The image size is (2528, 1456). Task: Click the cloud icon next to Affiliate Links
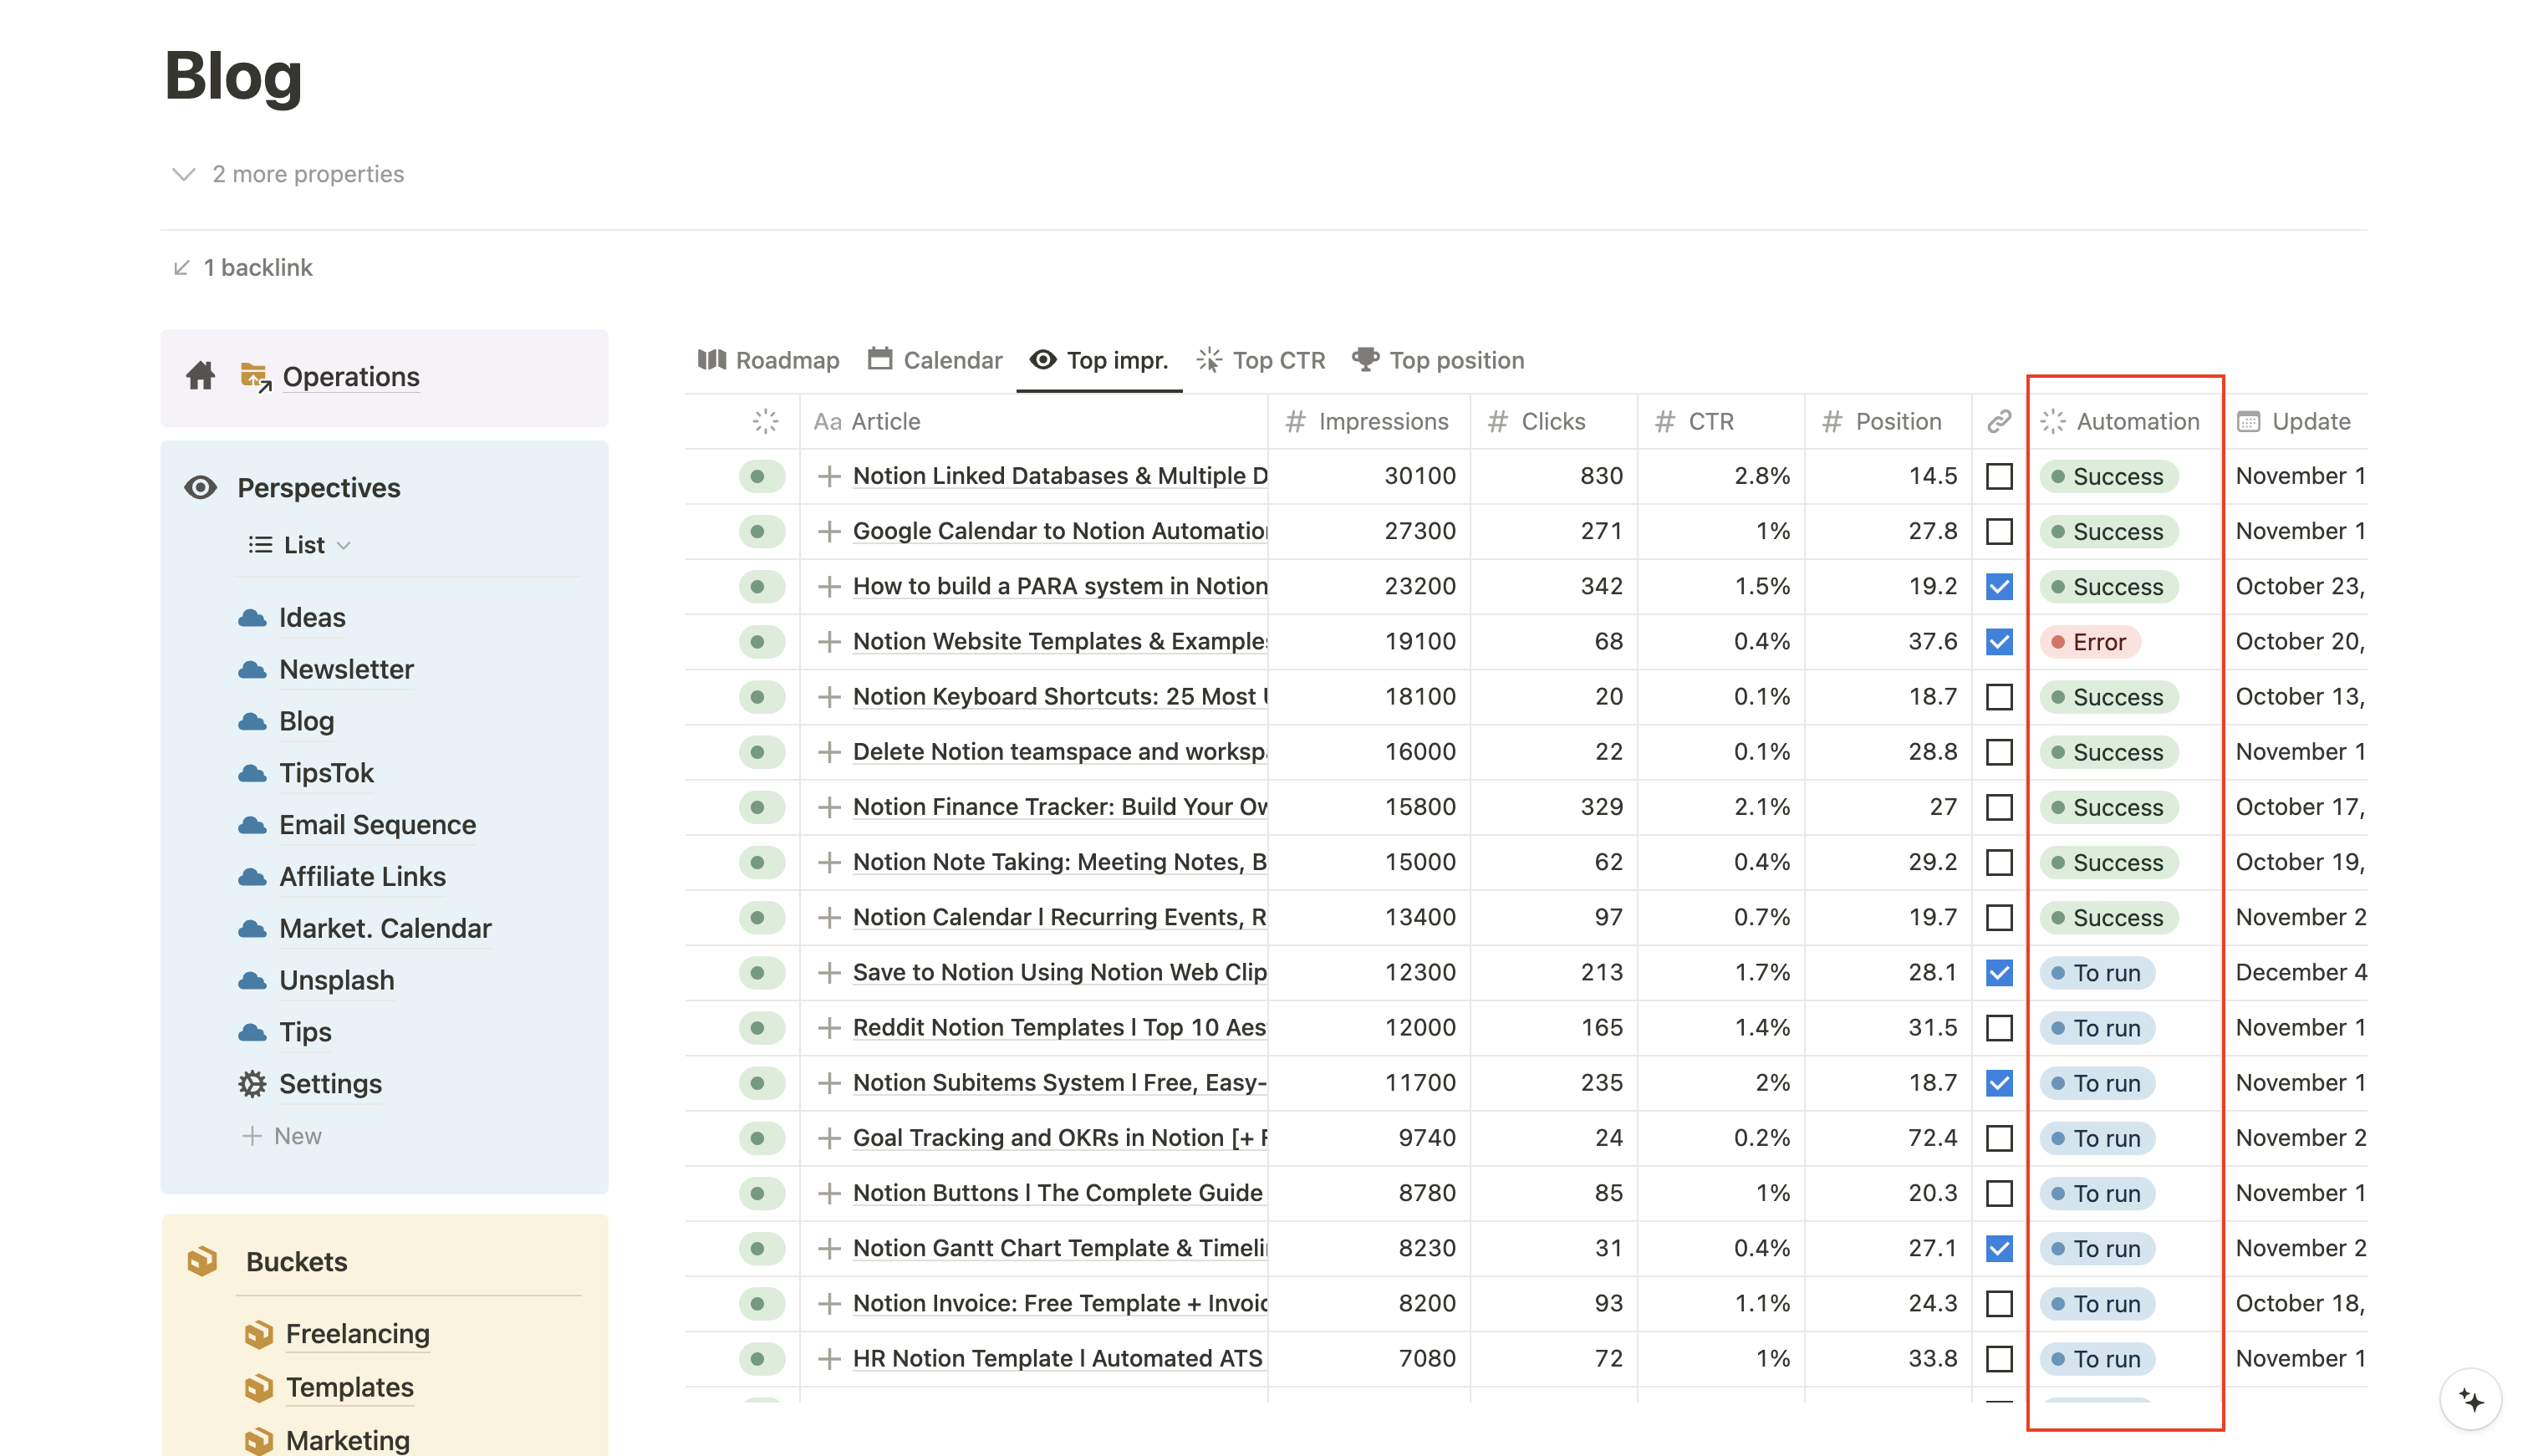click(x=252, y=877)
